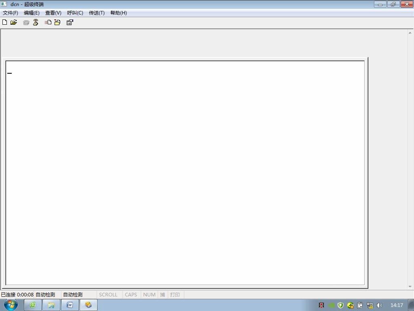This screenshot has width=414, height=311.
Task: Disconnect using the hang-up toolbar icon
Action: click(x=36, y=22)
